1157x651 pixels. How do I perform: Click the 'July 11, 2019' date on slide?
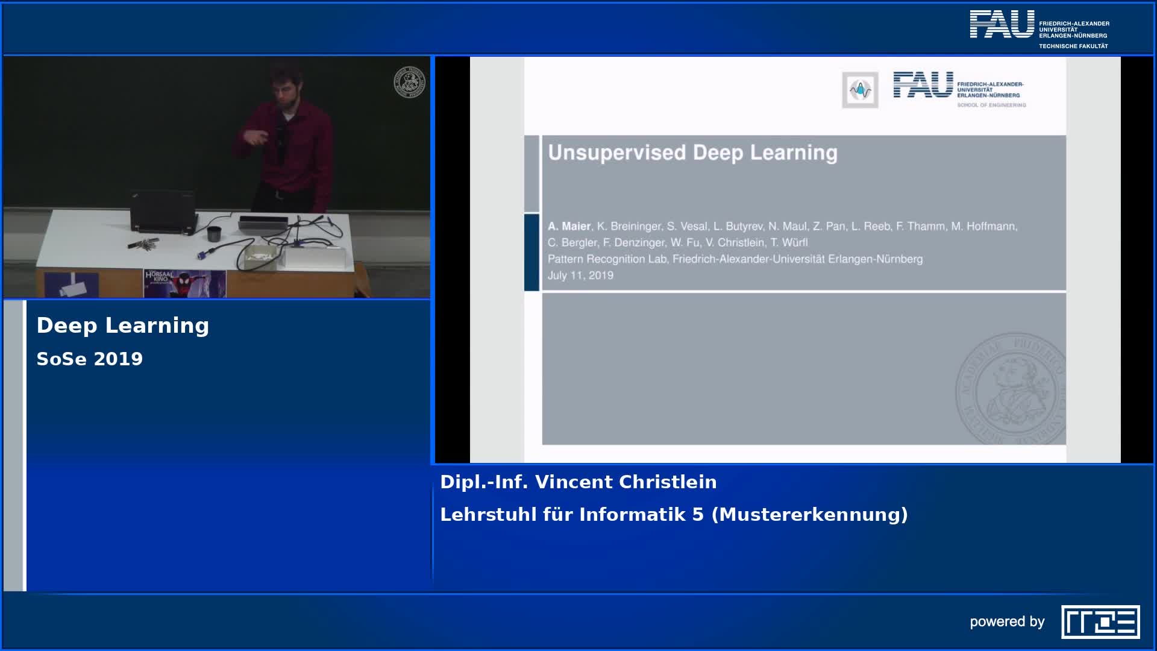pyautogui.click(x=580, y=275)
